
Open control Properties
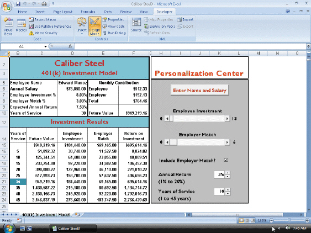113,19
